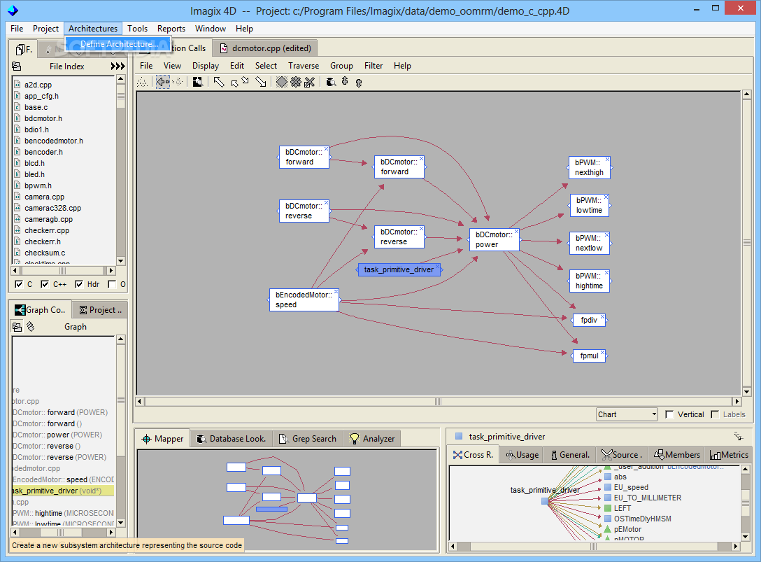Click the down-right arrow toolbar icon
Screen dimensions: 761x562
click(x=261, y=82)
